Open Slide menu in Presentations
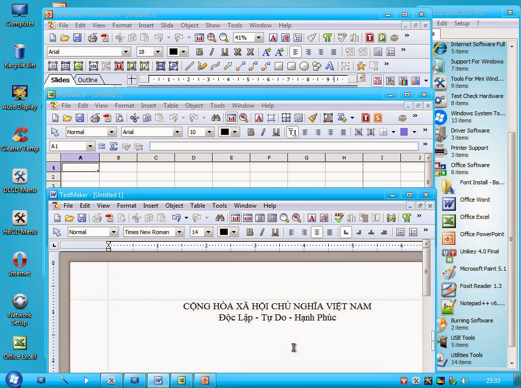The width and height of the screenshot is (521, 388). coord(167,25)
